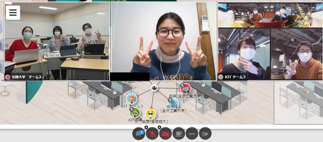Enlarge the center participant video tile
This screenshot has height=142, width=323.
pyautogui.click(x=164, y=40)
